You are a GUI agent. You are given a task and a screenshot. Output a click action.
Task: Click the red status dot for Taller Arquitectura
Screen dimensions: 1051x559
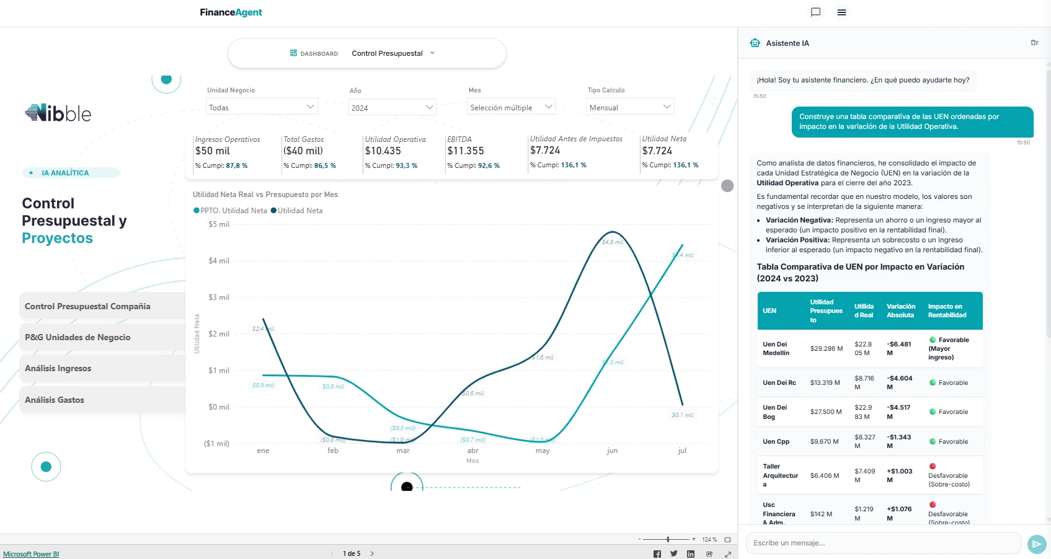click(933, 466)
